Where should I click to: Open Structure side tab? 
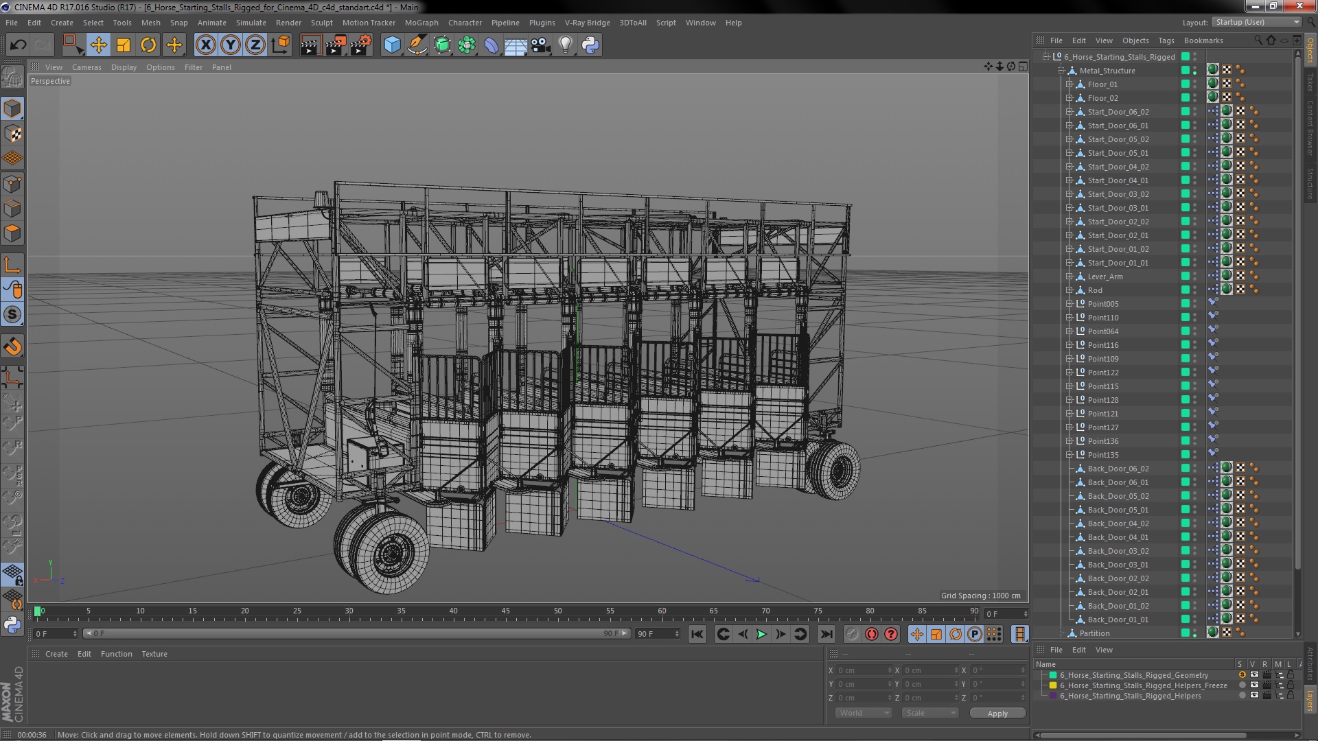coord(1310,184)
